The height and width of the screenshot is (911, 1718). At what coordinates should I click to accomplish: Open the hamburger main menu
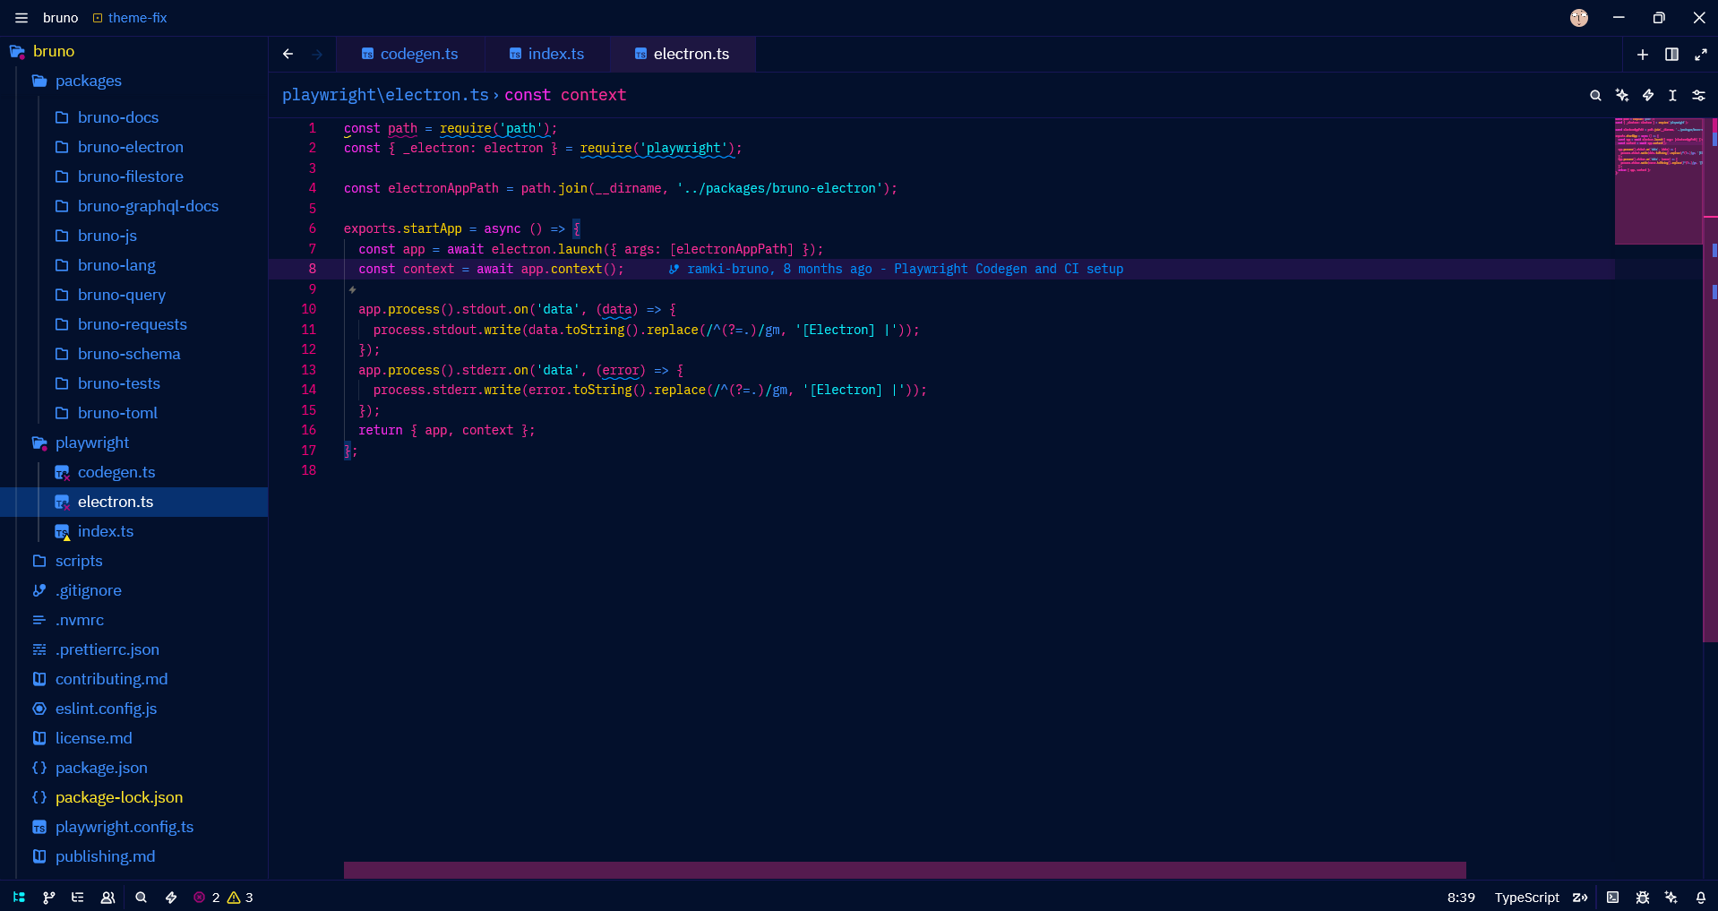(x=21, y=18)
